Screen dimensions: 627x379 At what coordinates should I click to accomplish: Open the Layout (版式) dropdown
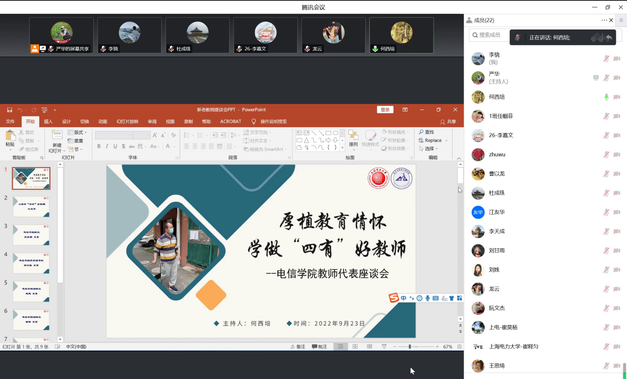point(77,132)
